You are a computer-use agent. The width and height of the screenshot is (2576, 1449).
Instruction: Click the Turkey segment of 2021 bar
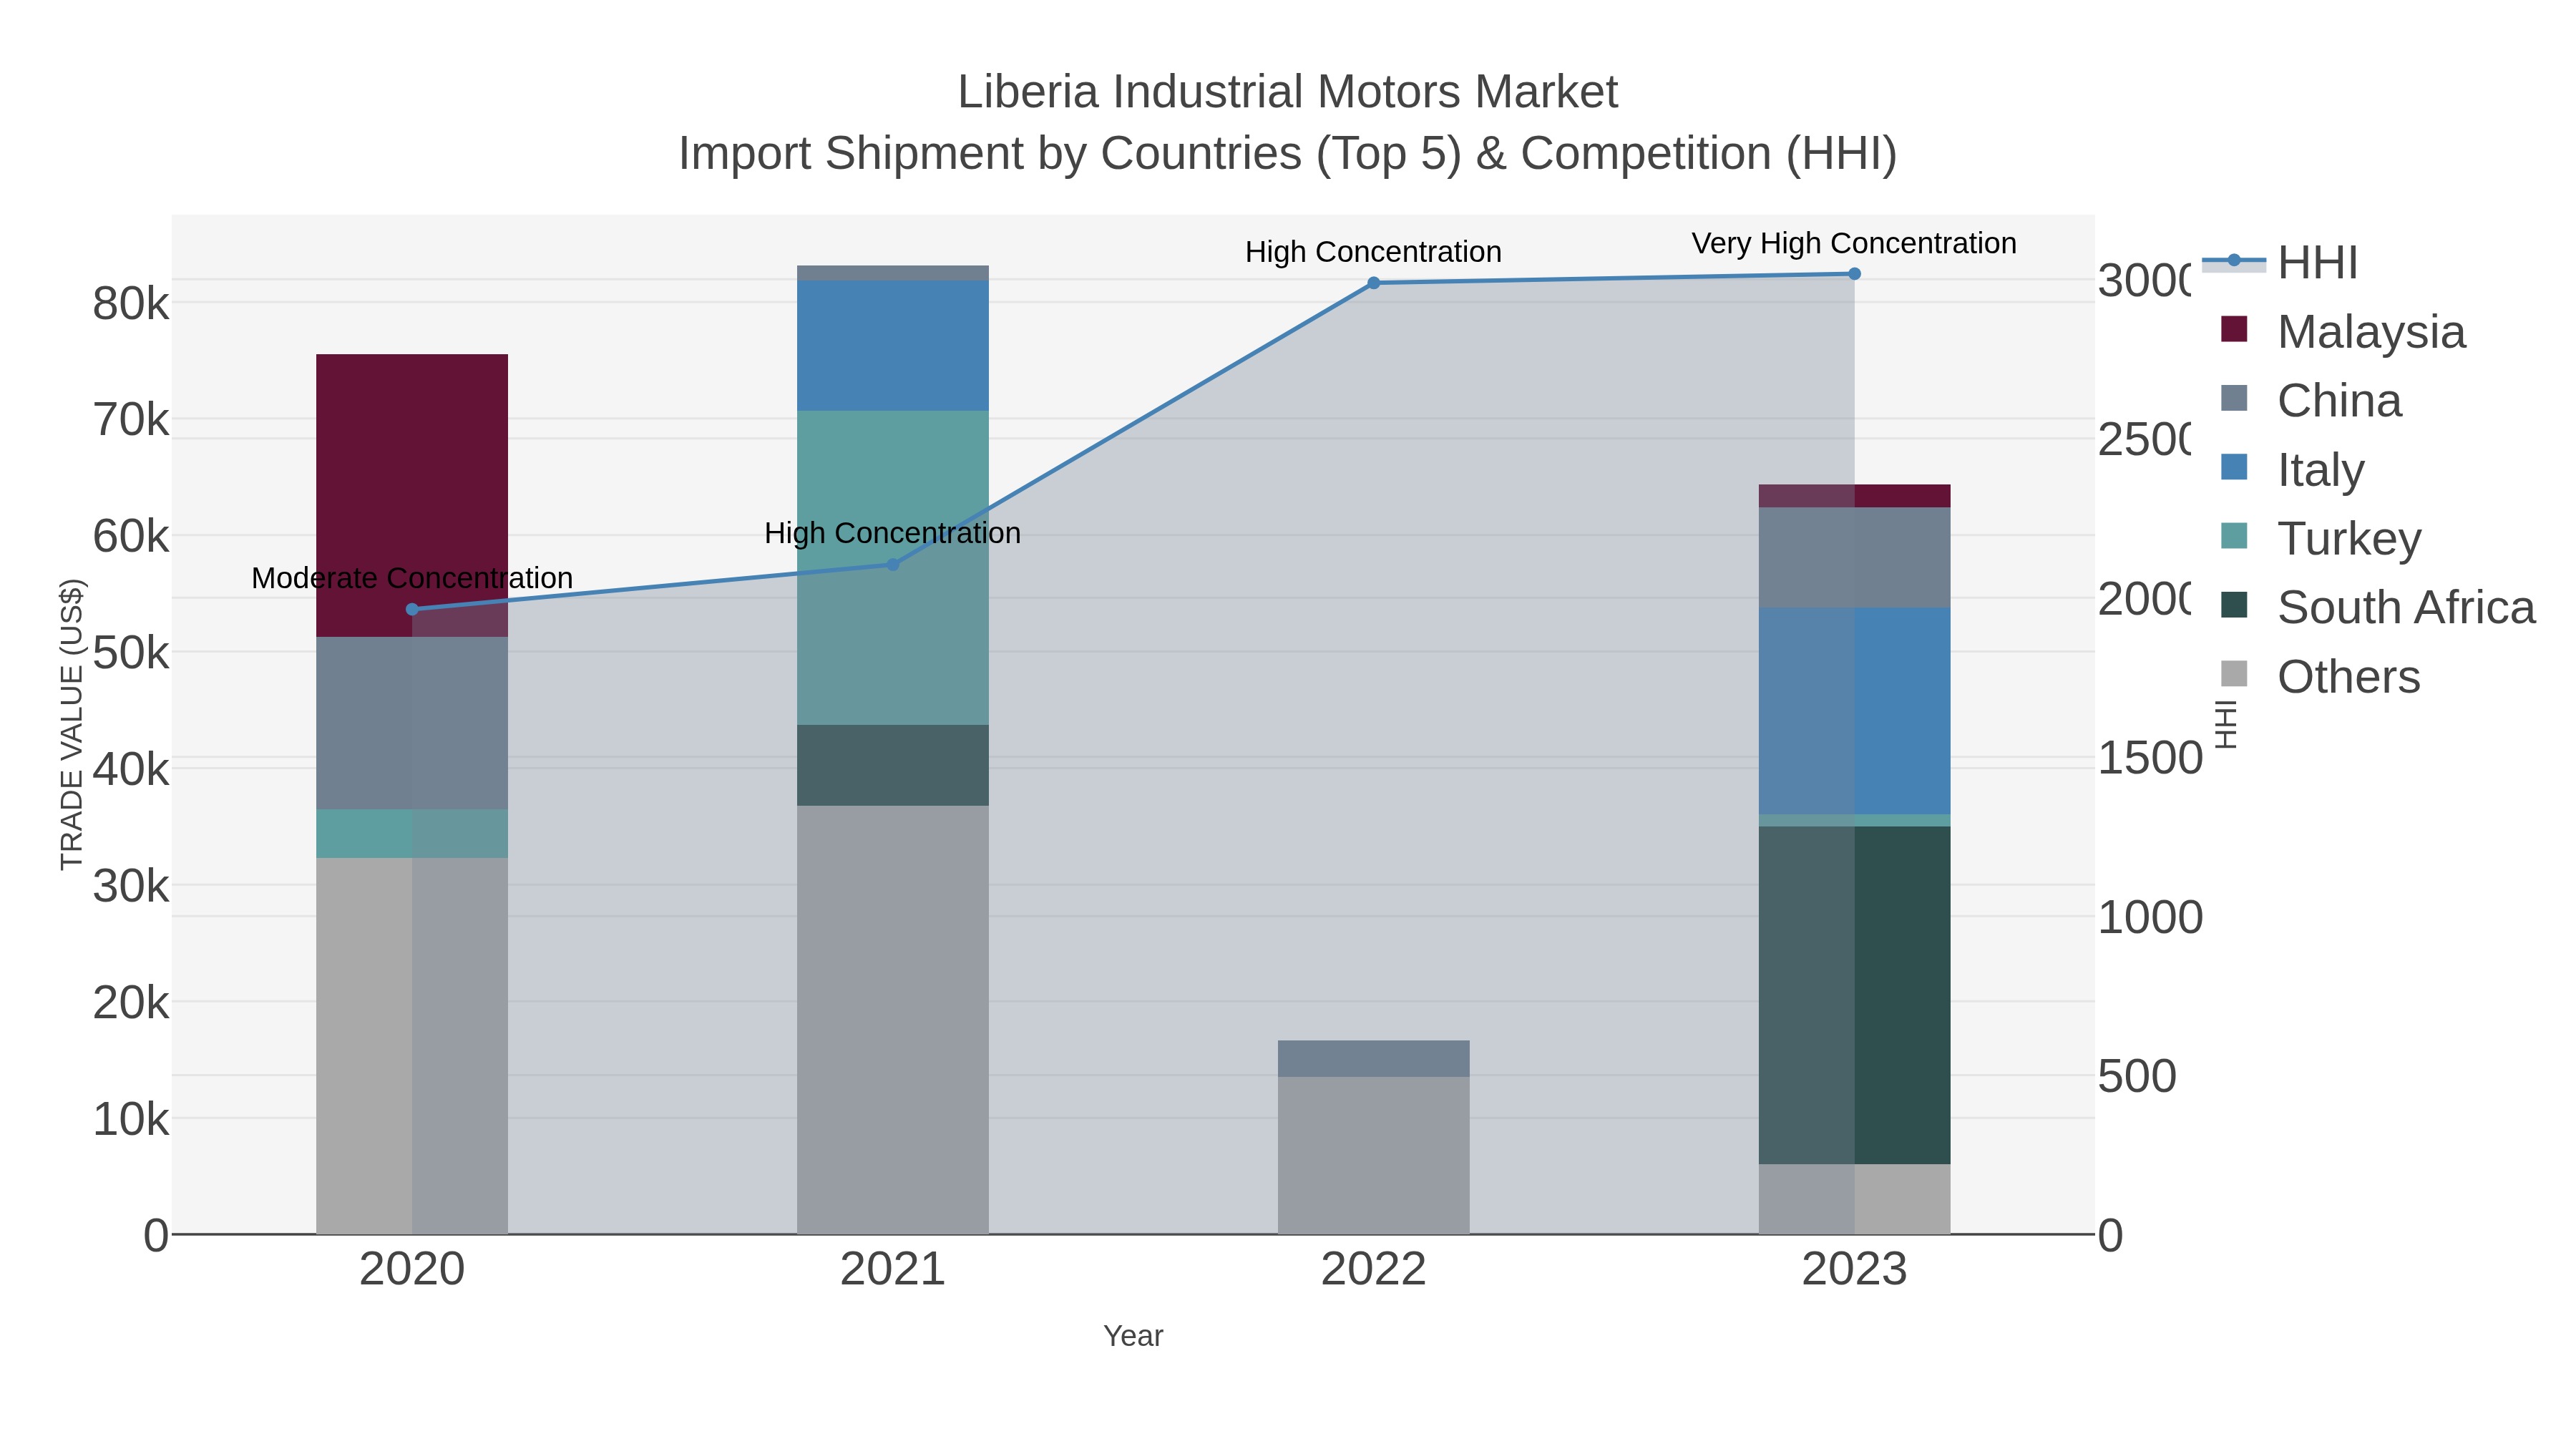[x=893, y=567]
